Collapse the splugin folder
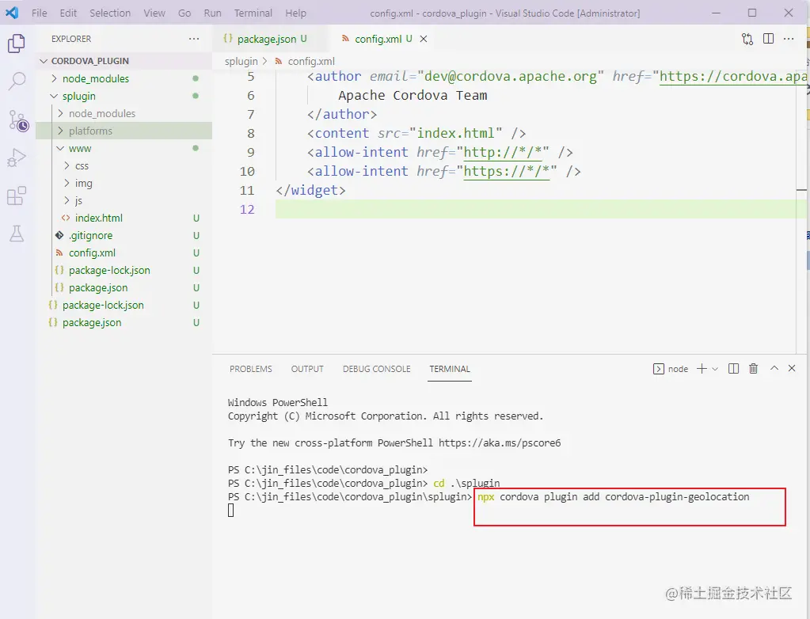 pos(124,96)
